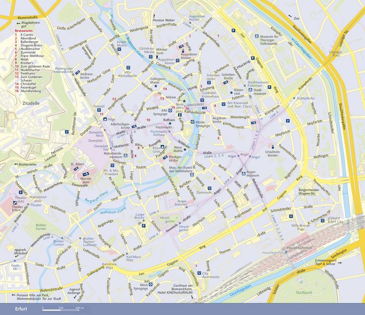Select the Kleine Synagoge symbol
Image resolution: width=365 pixels, height=315 pixels.
pos(192,122)
